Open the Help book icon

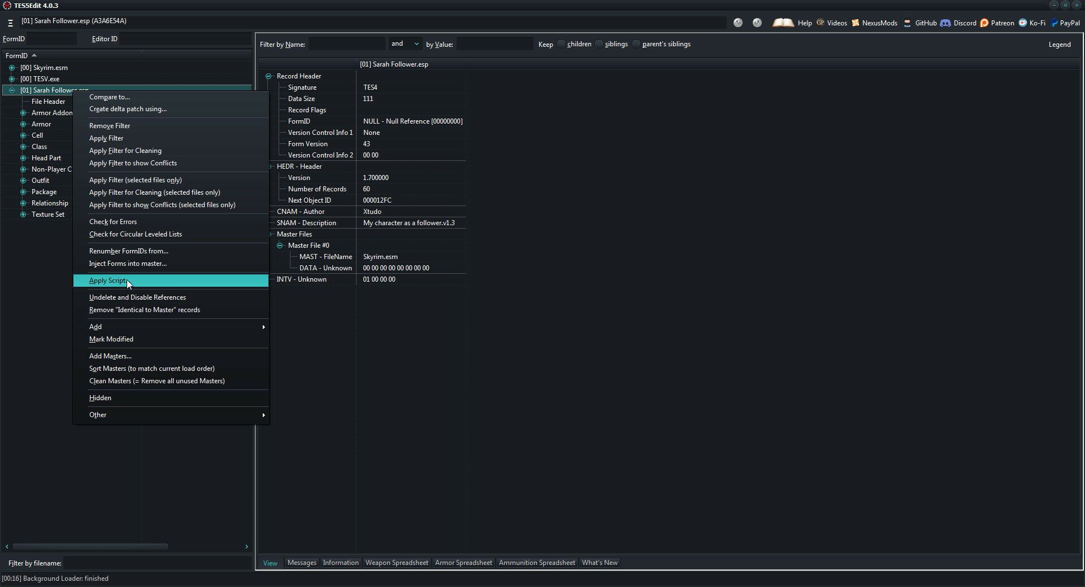pos(783,23)
